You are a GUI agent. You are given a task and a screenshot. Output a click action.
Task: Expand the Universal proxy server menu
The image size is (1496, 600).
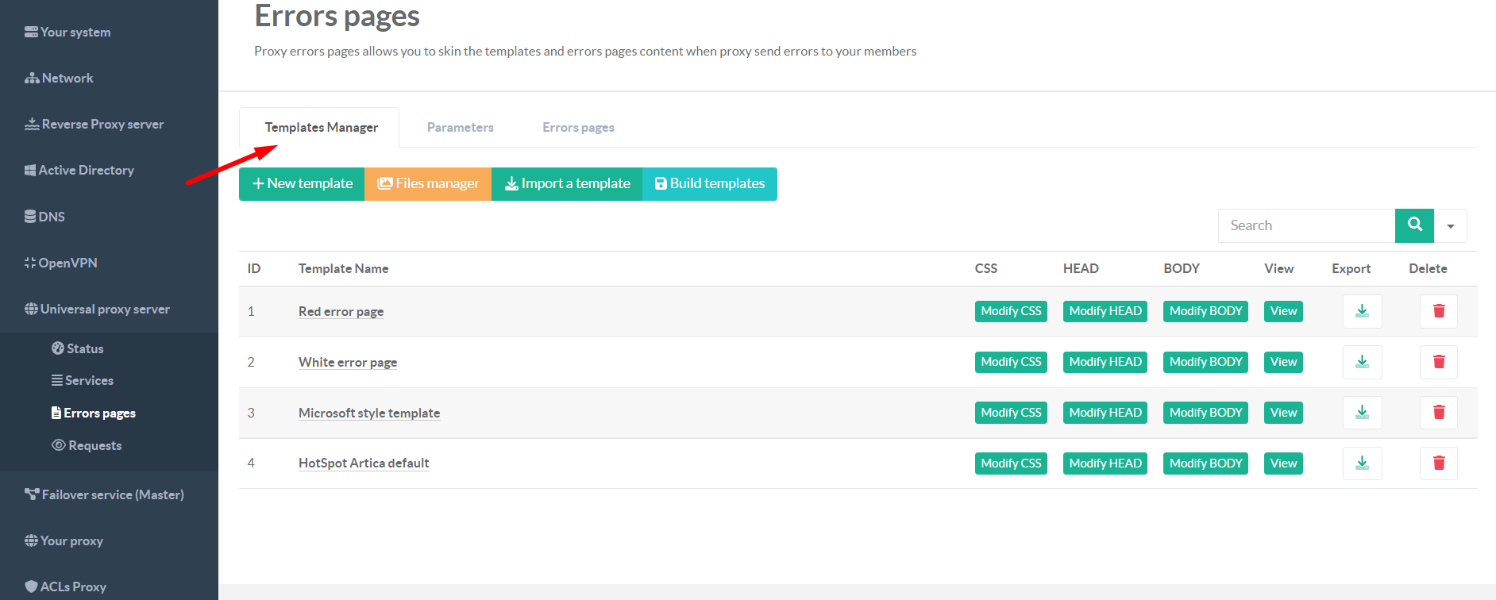[105, 310]
